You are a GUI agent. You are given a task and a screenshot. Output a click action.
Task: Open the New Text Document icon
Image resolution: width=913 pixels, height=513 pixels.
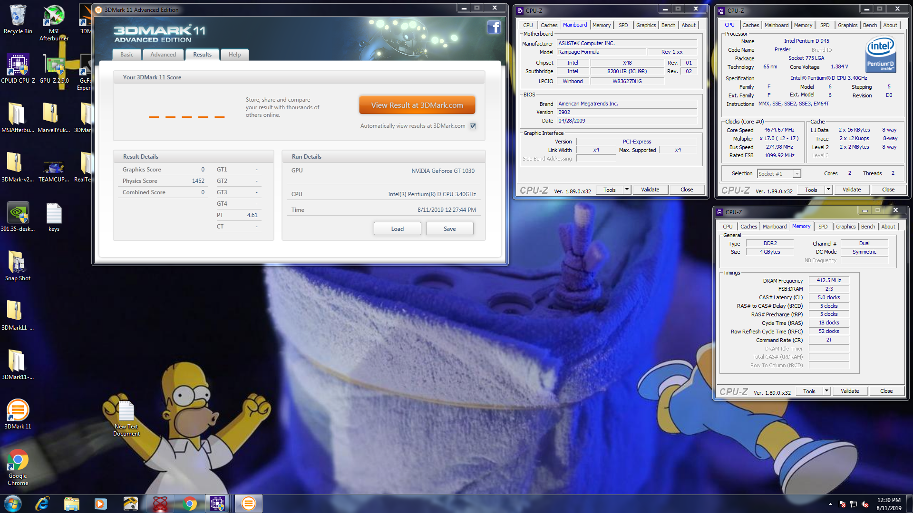[x=126, y=418]
